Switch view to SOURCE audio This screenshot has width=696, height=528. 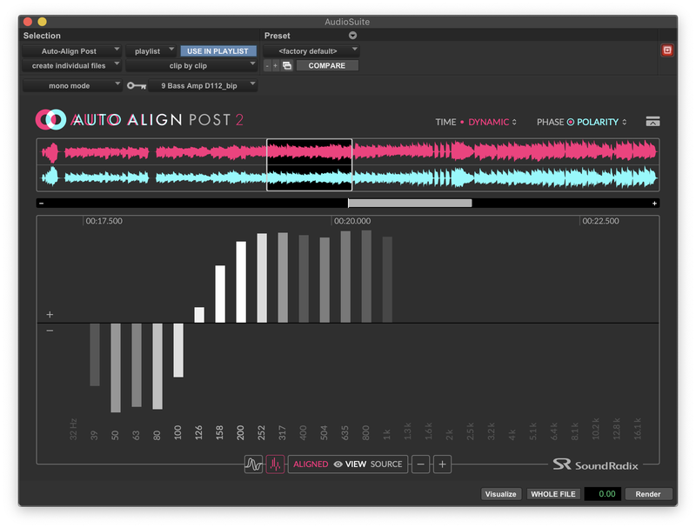coord(387,464)
